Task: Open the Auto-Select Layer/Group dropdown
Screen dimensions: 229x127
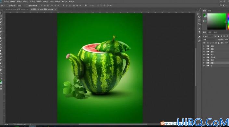Action: pos(21,6)
